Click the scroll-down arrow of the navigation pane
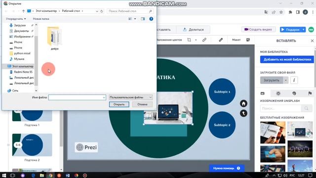This screenshot has height=178, width=316. [36, 90]
